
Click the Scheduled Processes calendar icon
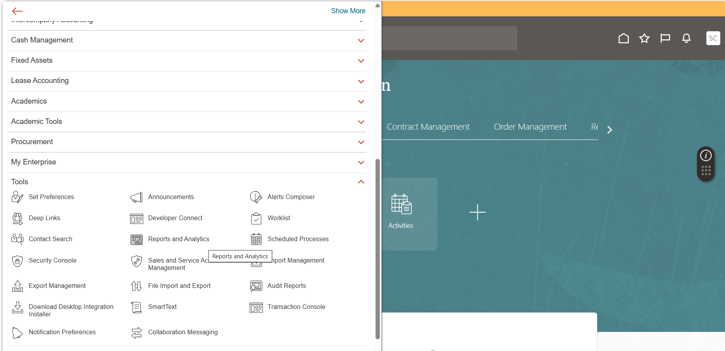(x=256, y=239)
